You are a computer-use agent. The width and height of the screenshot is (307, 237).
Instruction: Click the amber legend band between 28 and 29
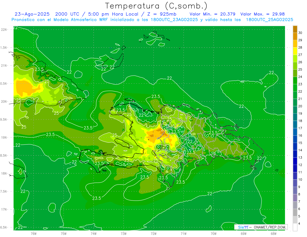tap(295, 44)
